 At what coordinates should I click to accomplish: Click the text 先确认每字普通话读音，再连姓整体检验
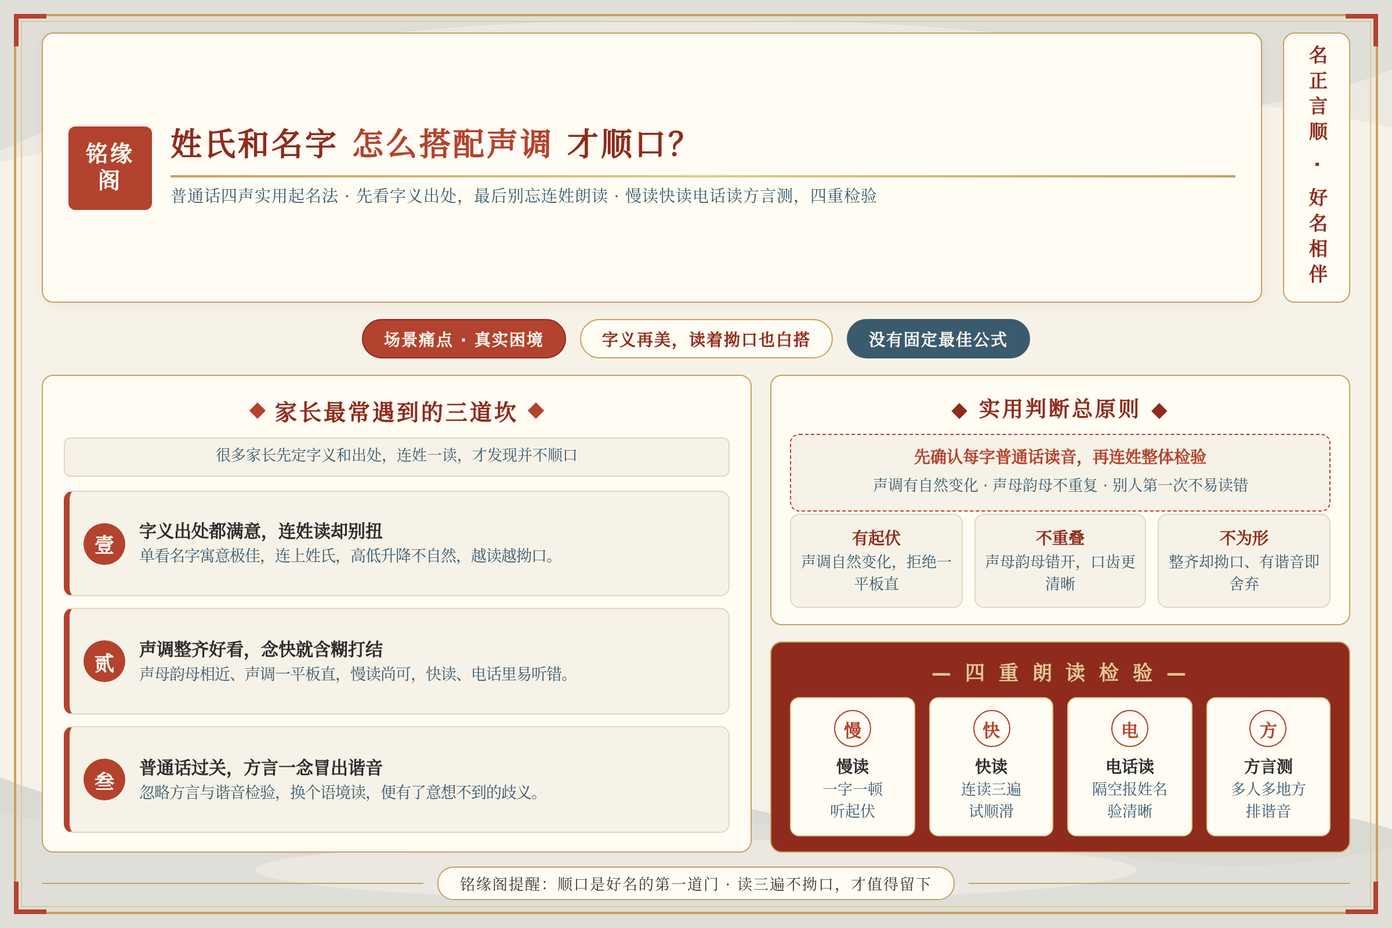click(1060, 456)
